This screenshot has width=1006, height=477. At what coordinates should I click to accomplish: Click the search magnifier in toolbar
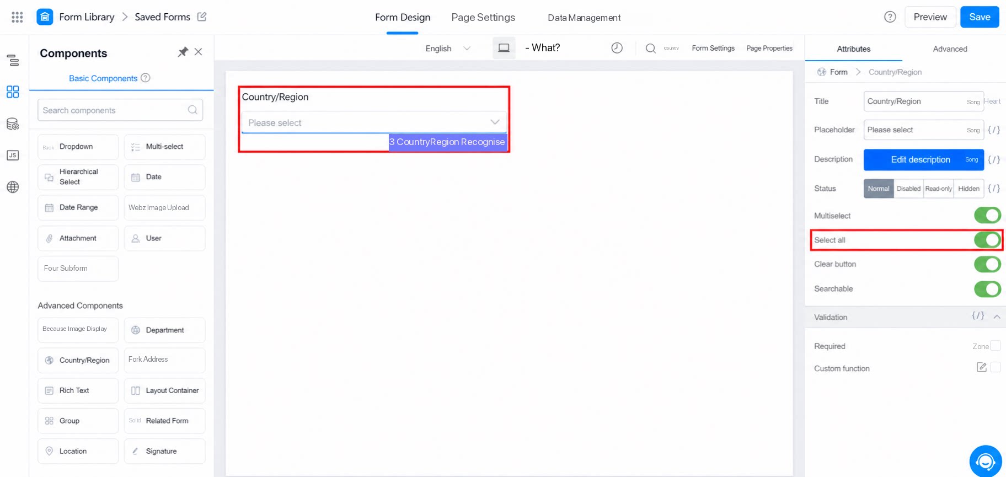pos(651,49)
